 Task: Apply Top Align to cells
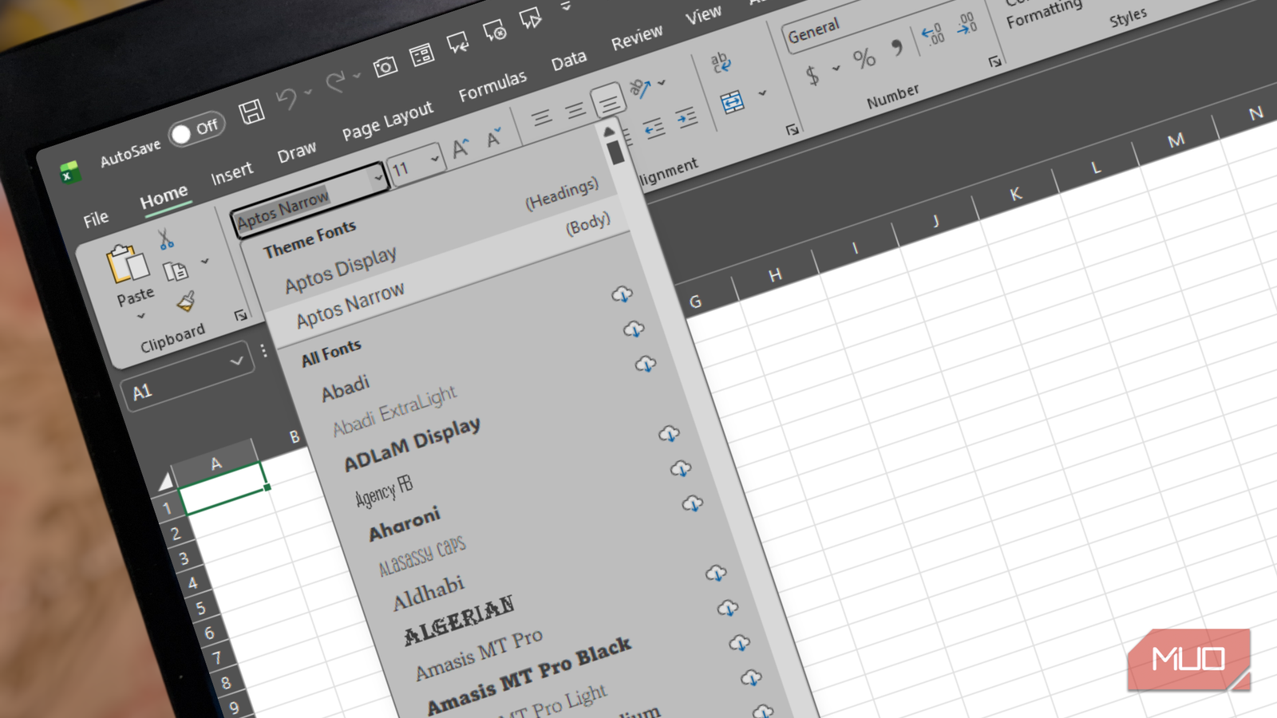click(542, 118)
